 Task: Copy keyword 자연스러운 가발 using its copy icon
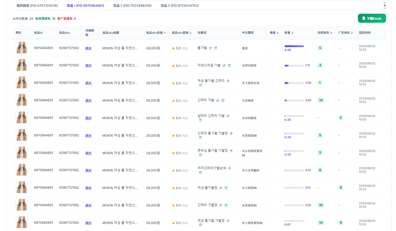[x=224, y=65]
